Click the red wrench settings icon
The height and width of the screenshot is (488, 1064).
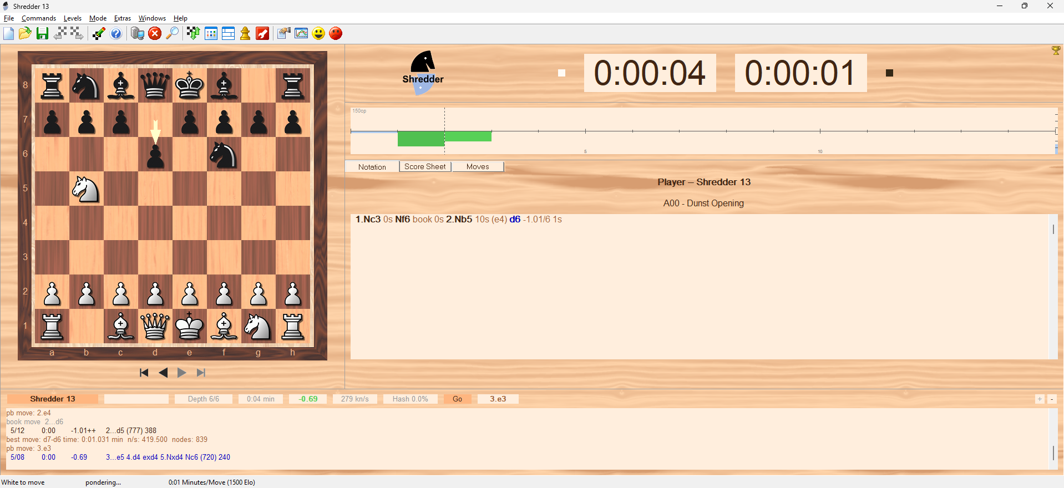[263, 34]
